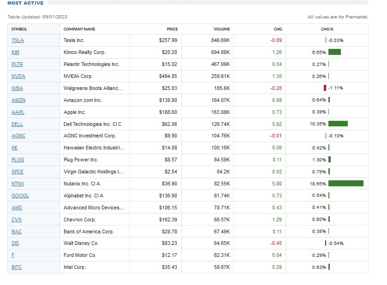Click the AMZN ticker link
387x285 pixels.
pos(18,100)
